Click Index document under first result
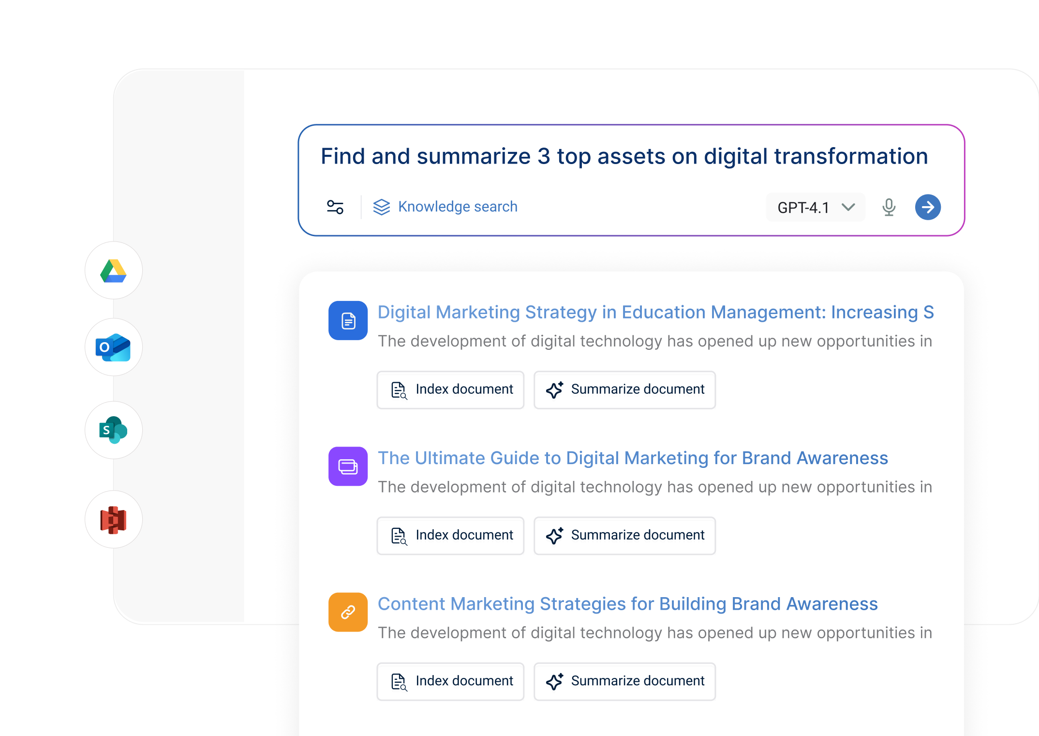The image size is (1039, 736). (450, 390)
